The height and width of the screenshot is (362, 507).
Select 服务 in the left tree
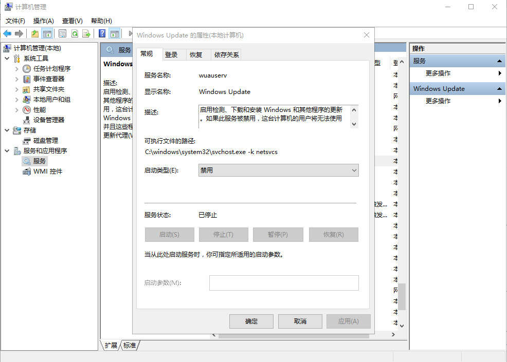[x=40, y=161]
